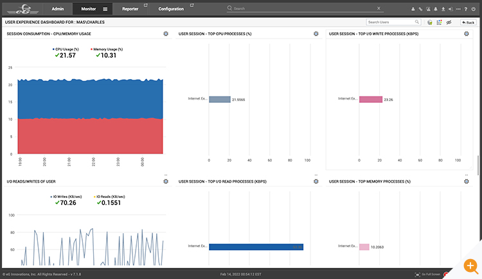
Task: Toggle Memory Usage (%) legend item
Action: pyautogui.click(x=107, y=50)
